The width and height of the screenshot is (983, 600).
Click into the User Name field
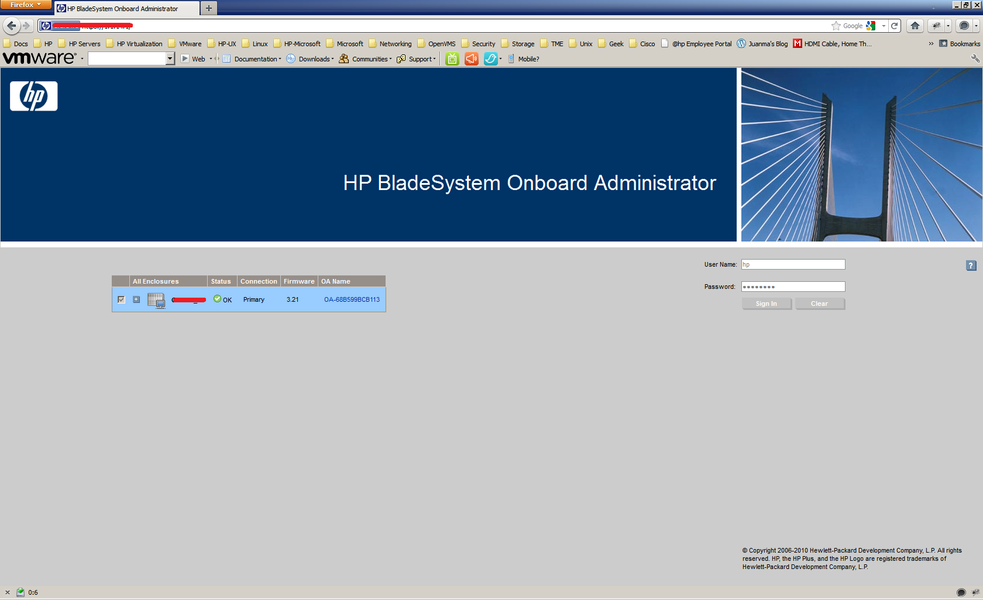coord(793,264)
